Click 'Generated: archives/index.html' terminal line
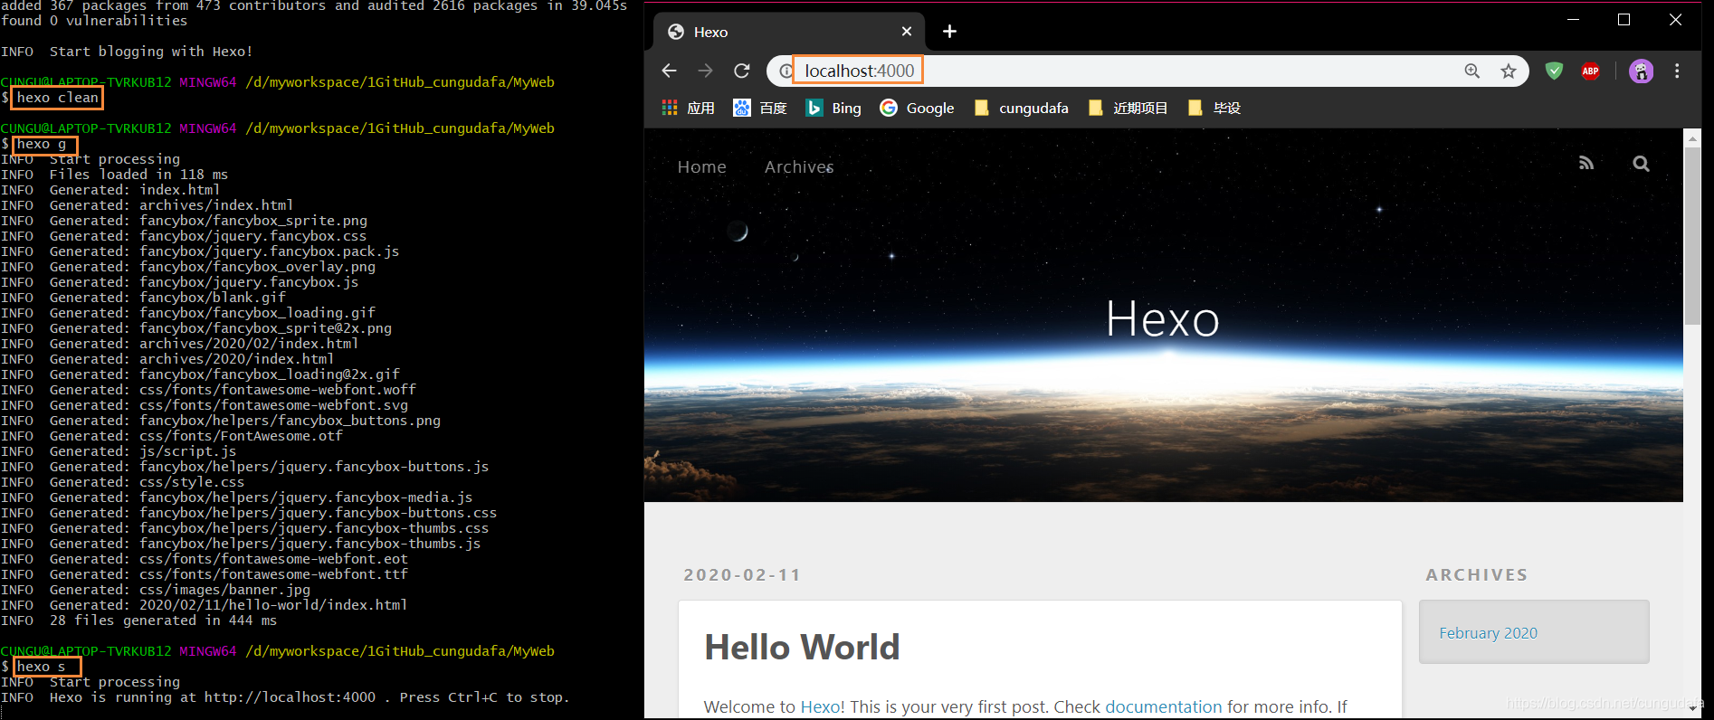Image resolution: width=1714 pixels, height=720 pixels. [171, 205]
